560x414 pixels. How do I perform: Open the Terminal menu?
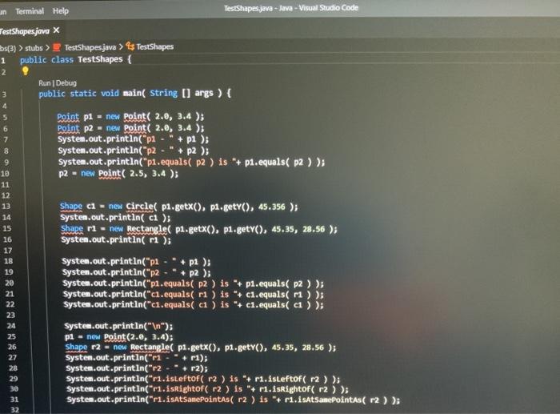[30, 11]
